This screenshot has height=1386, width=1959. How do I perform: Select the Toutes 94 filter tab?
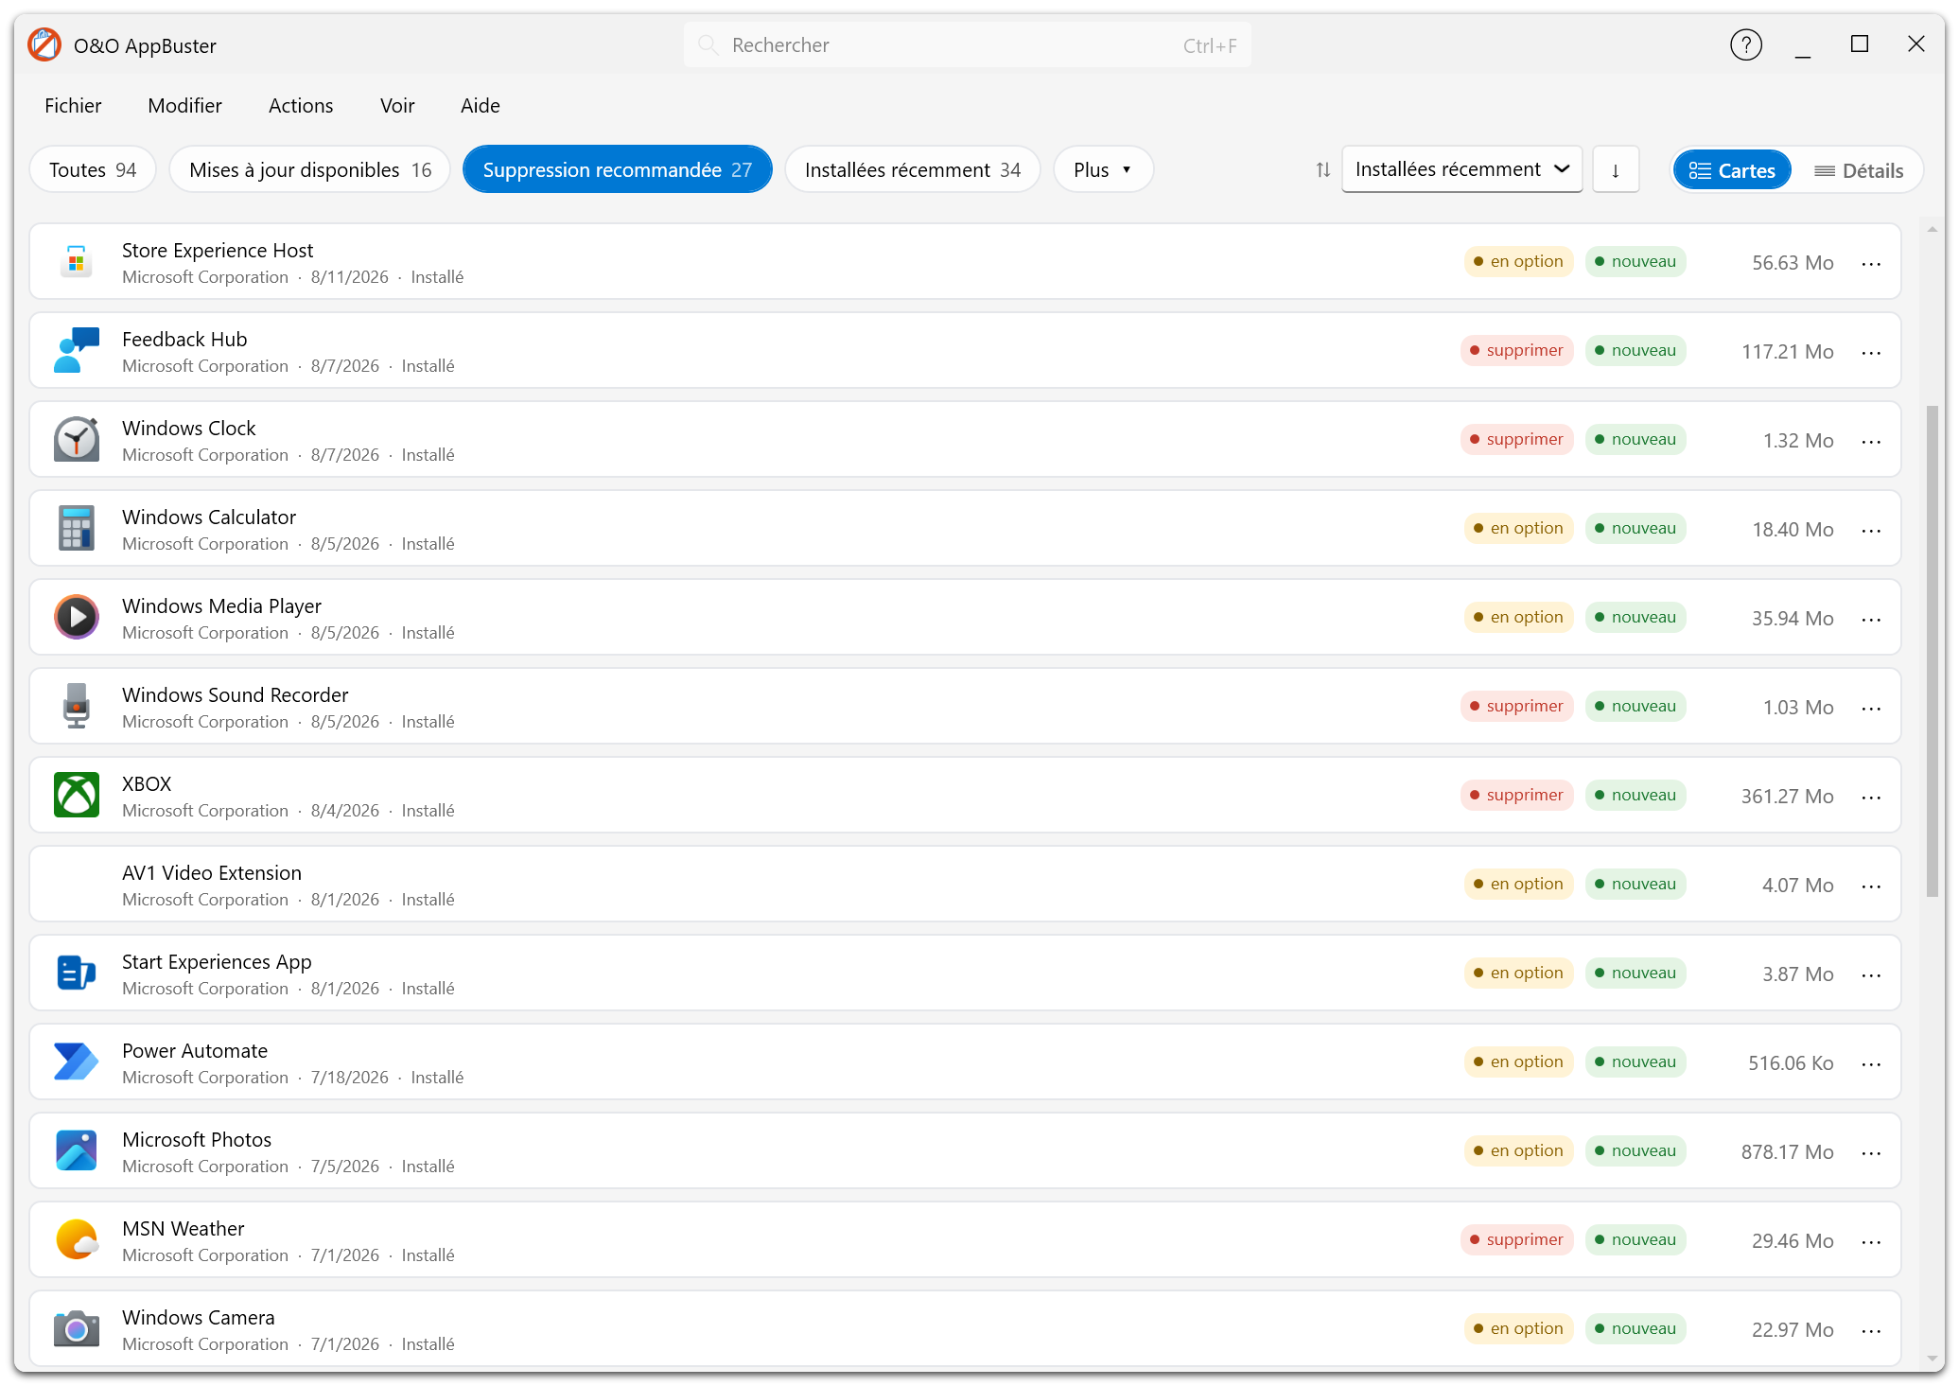click(93, 170)
